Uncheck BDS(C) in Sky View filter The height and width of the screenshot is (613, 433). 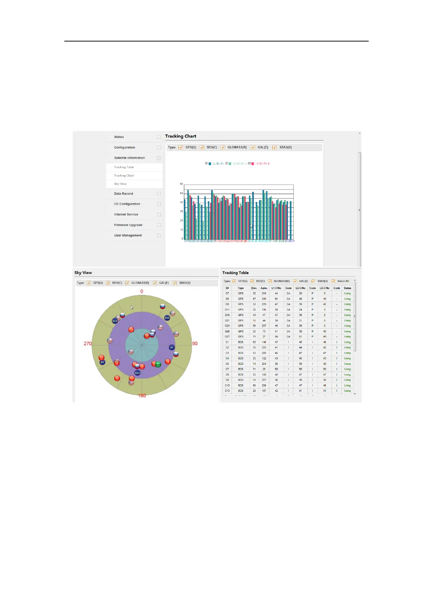click(x=108, y=283)
